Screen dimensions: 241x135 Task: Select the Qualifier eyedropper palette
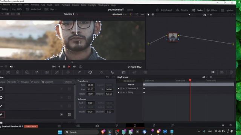point(79,72)
